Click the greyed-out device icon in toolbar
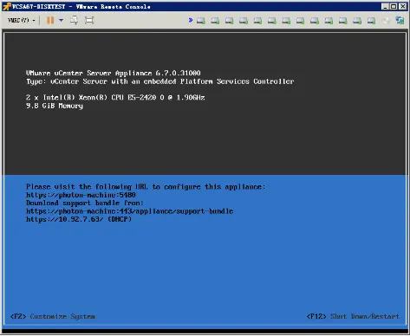 click(385, 21)
